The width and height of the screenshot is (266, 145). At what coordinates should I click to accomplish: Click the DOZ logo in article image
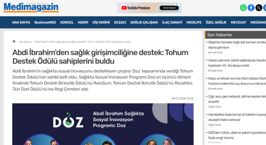pos(68,120)
